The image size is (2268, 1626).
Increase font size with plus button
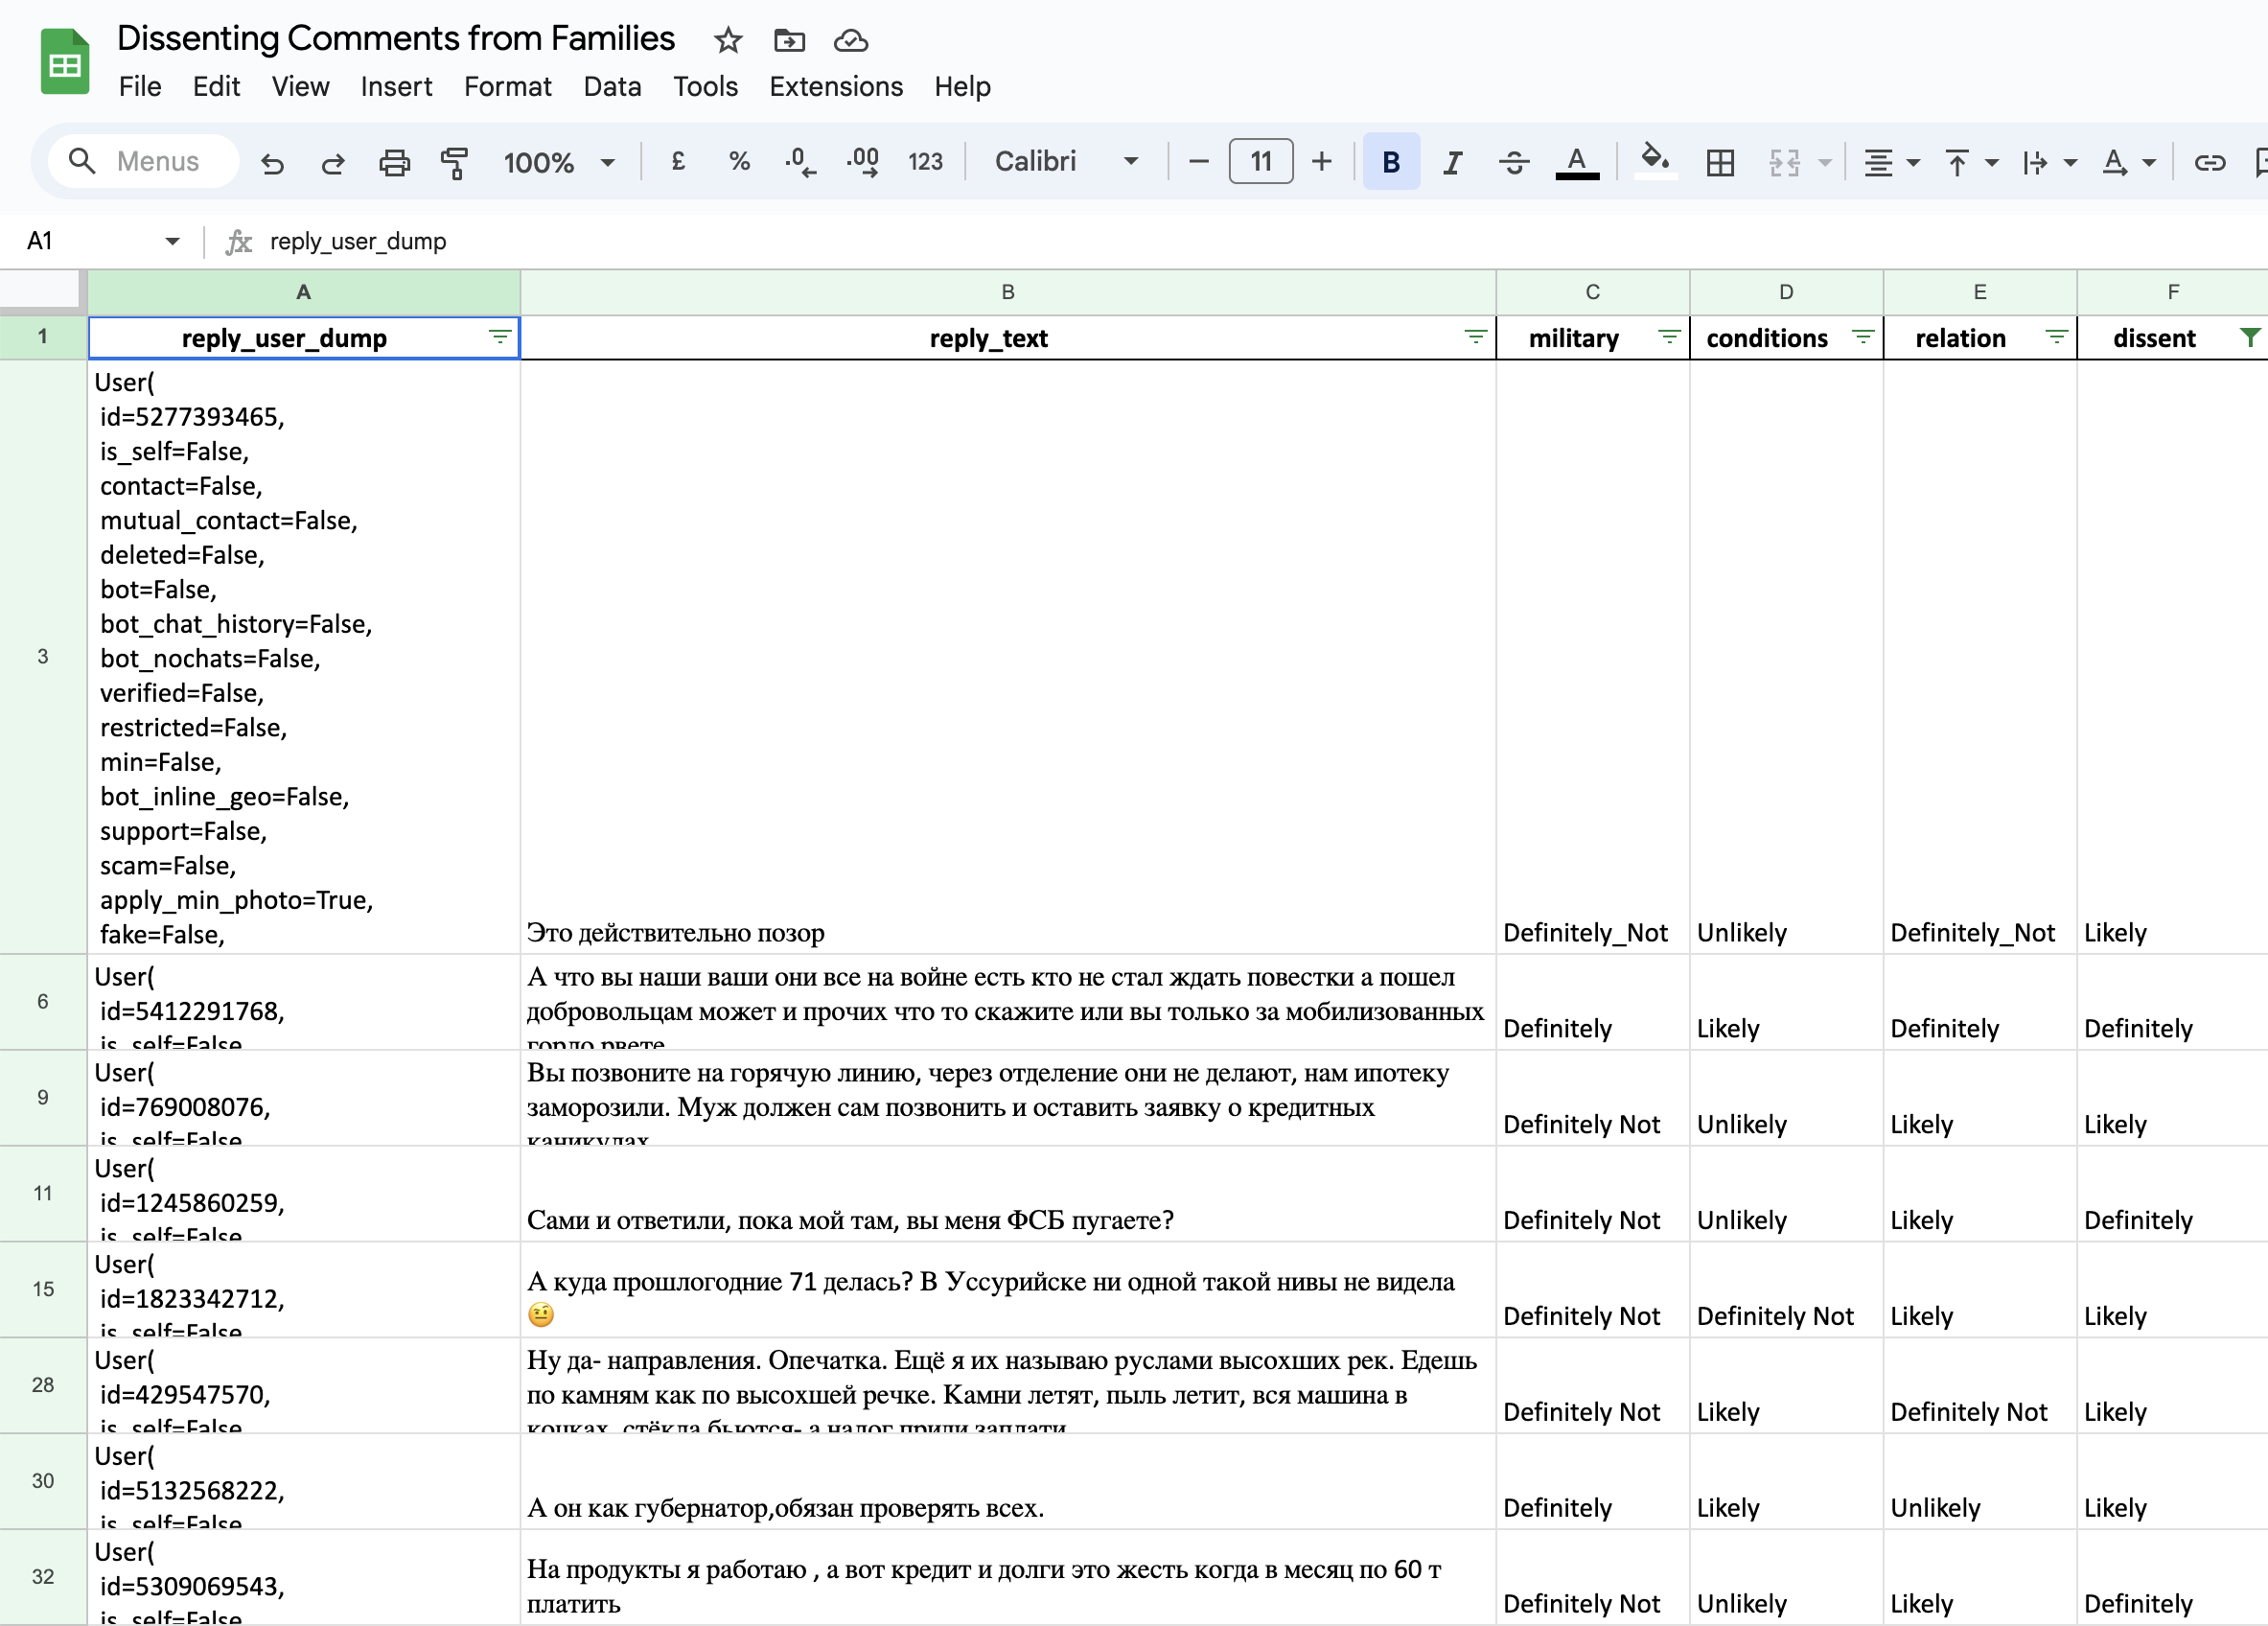pos(1321,162)
